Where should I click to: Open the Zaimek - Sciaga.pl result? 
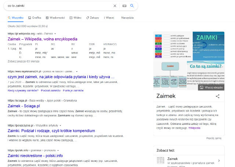(x=26, y=106)
